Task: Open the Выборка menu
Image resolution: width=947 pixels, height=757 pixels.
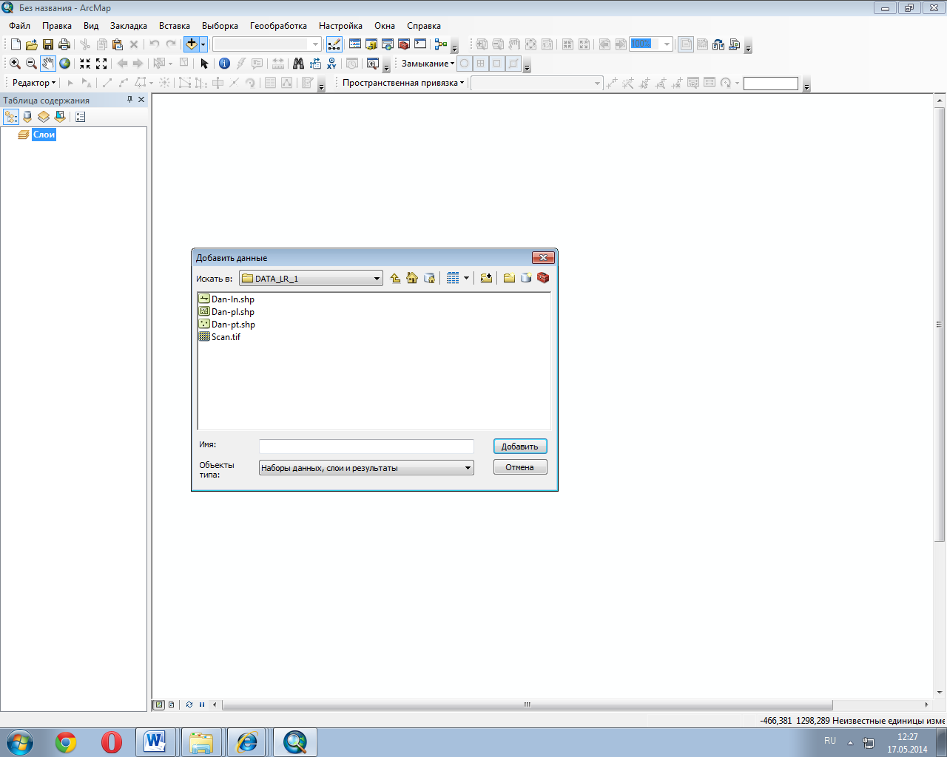Action: point(220,26)
